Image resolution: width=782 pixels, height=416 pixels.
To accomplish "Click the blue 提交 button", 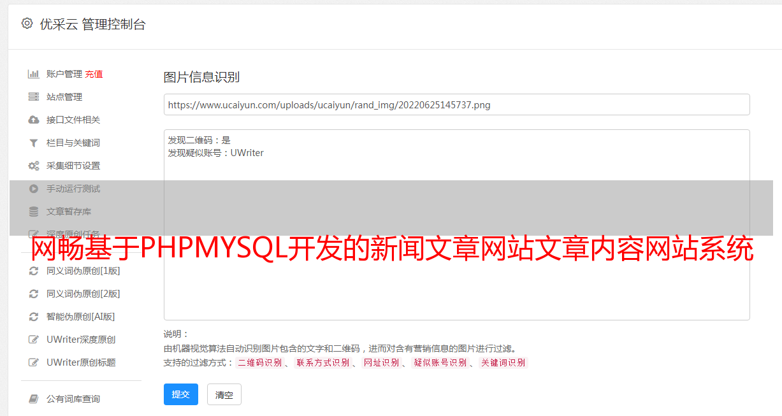I will coord(181,394).
